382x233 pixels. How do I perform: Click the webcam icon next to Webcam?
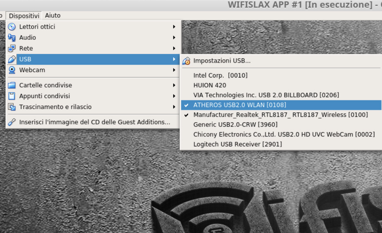coord(12,70)
